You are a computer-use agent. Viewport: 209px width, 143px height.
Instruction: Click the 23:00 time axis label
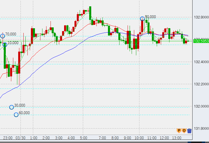point(8,138)
